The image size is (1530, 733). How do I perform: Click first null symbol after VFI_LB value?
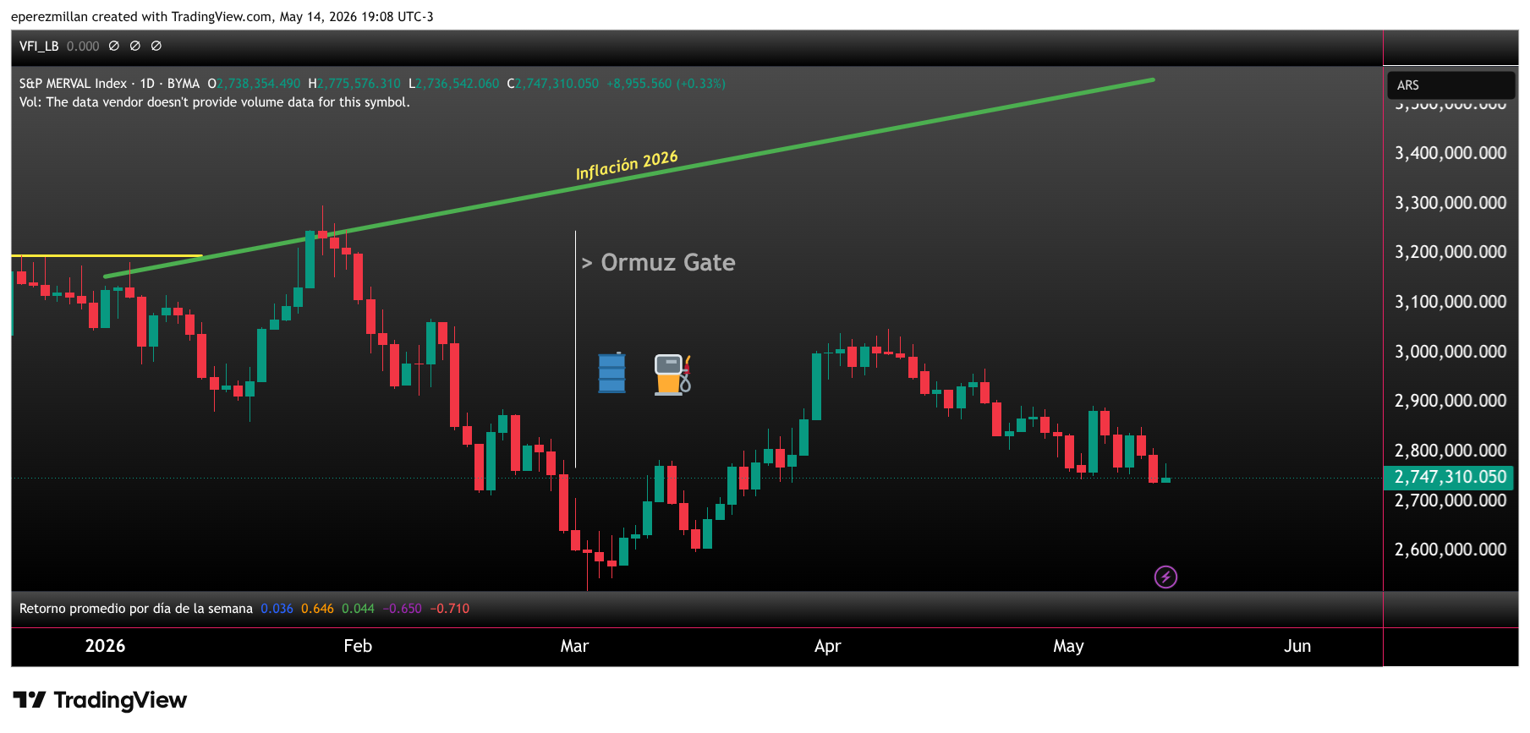[114, 46]
